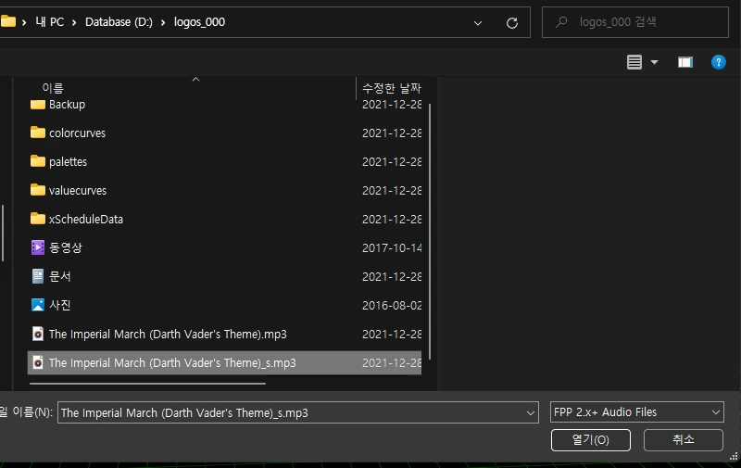Click the valuecurves folder icon
Viewport: 741px width, 468px height.
click(38, 190)
